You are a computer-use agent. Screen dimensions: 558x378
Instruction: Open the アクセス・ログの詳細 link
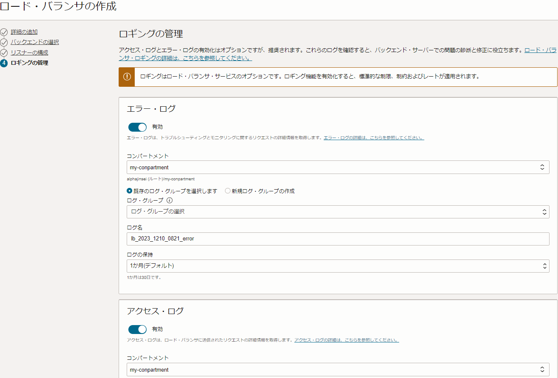click(x=347, y=340)
